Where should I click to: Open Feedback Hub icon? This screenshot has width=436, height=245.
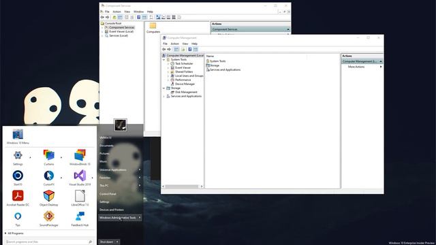[x=80, y=216]
